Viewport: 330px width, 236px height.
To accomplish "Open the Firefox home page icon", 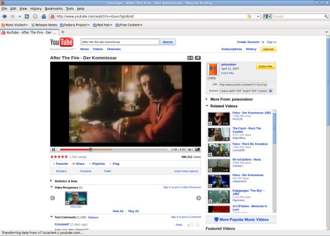I will pos(43,17).
